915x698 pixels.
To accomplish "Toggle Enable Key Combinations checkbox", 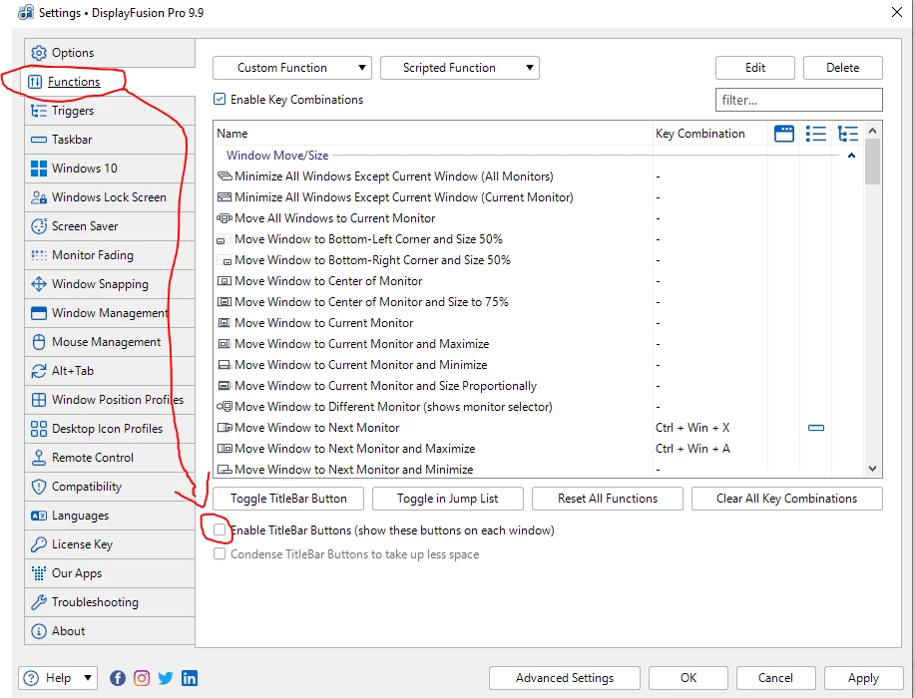I will coord(220,99).
